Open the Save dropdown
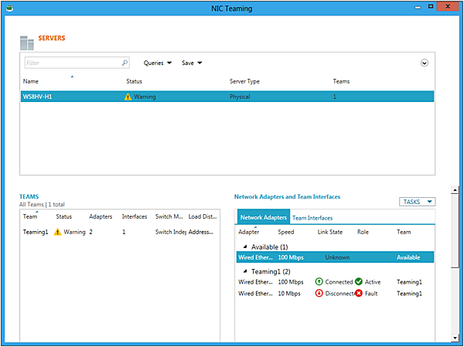This screenshot has width=464, height=347. 191,63
